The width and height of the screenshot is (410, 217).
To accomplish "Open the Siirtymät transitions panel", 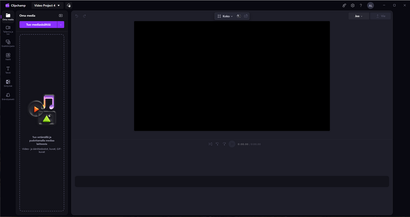I will pyautogui.click(x=8, y=83).
